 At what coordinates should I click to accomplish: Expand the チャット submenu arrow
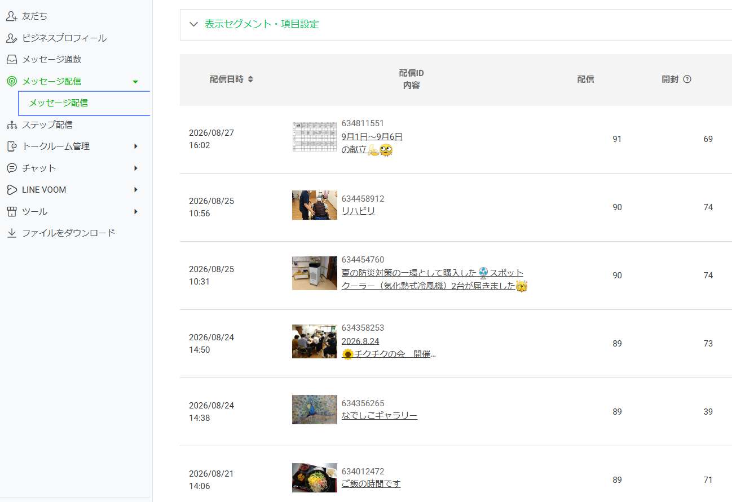click(135, 168)
